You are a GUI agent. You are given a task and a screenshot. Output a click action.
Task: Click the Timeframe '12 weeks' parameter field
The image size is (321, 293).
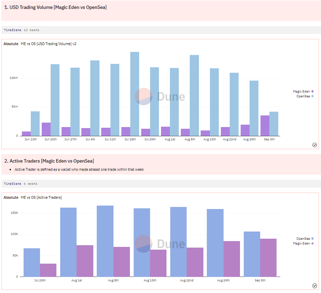[x=161, y=30]
